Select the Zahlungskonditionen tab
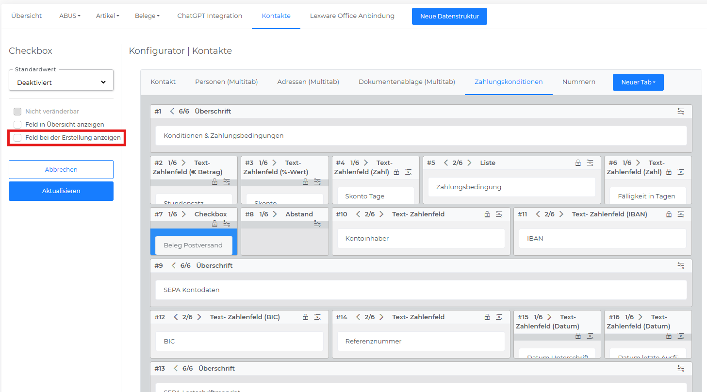Image resolution: width=707 pixels, height=392 pixels. point(509,82)
